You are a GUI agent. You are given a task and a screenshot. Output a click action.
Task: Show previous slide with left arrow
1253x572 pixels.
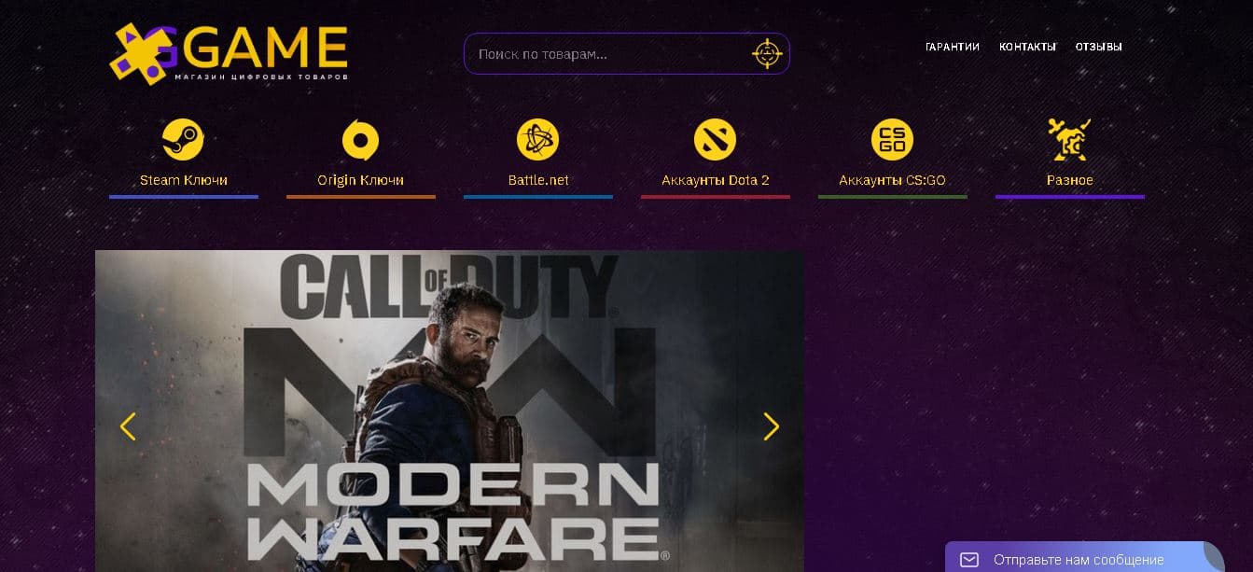[x=128, y=426]
